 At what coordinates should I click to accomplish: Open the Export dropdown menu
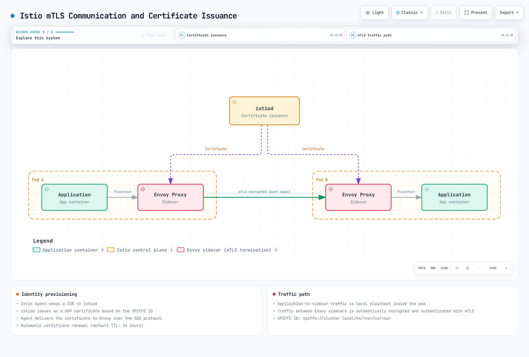coord(509,13)
